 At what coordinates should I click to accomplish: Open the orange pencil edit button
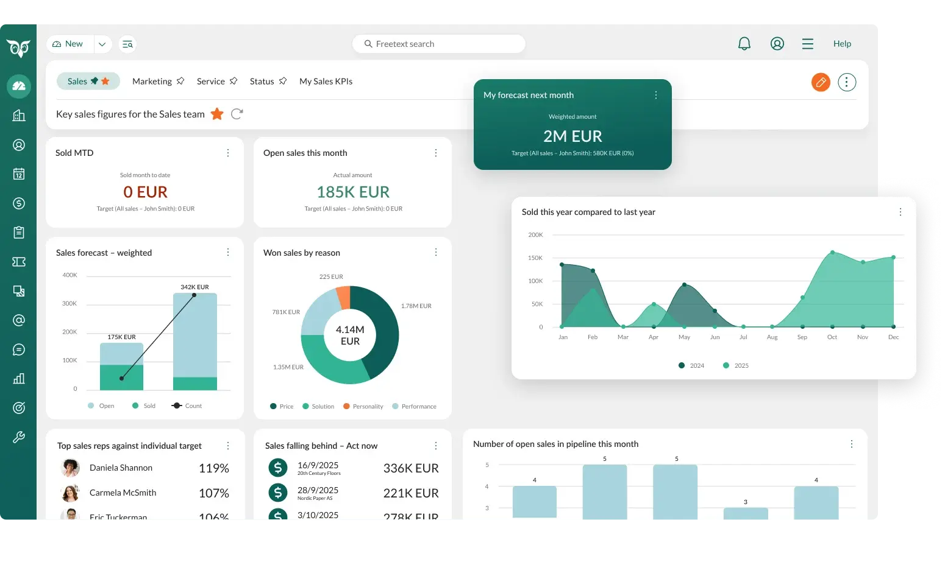coord(820,82)
